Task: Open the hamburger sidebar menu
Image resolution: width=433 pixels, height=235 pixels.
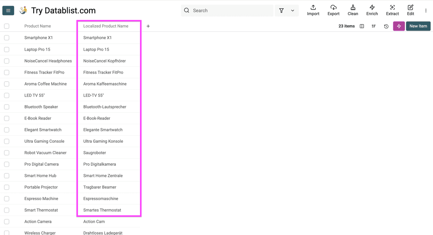Action: pos(8,10)
